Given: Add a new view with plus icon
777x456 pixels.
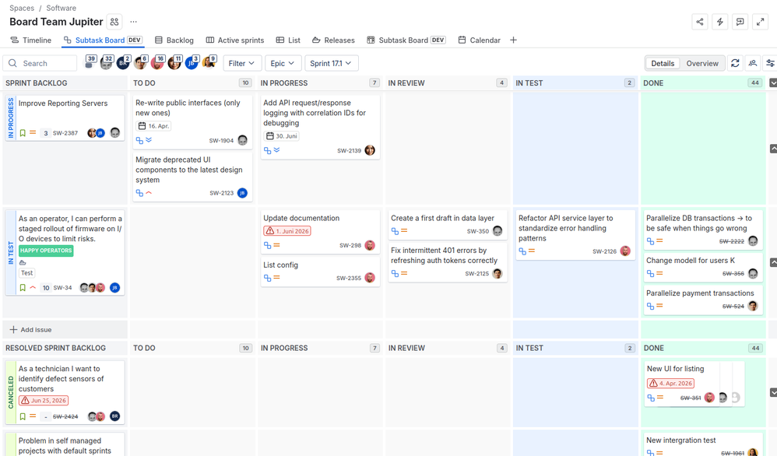Looking at the screenshot, I should (513, 40).
